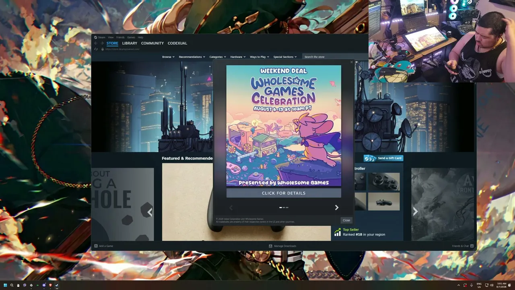Click the Send a Gift Card button

[x=383, y=158]
